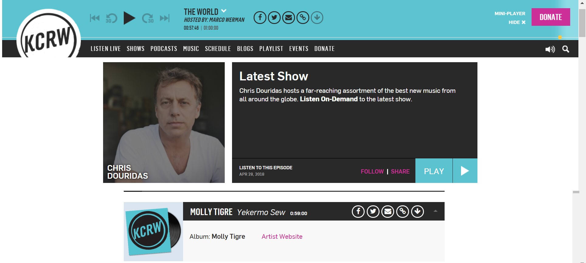The image size is (586, 263).
Task: Play The World in the top player
Action: pyautogui.click(x=129, y=18)
